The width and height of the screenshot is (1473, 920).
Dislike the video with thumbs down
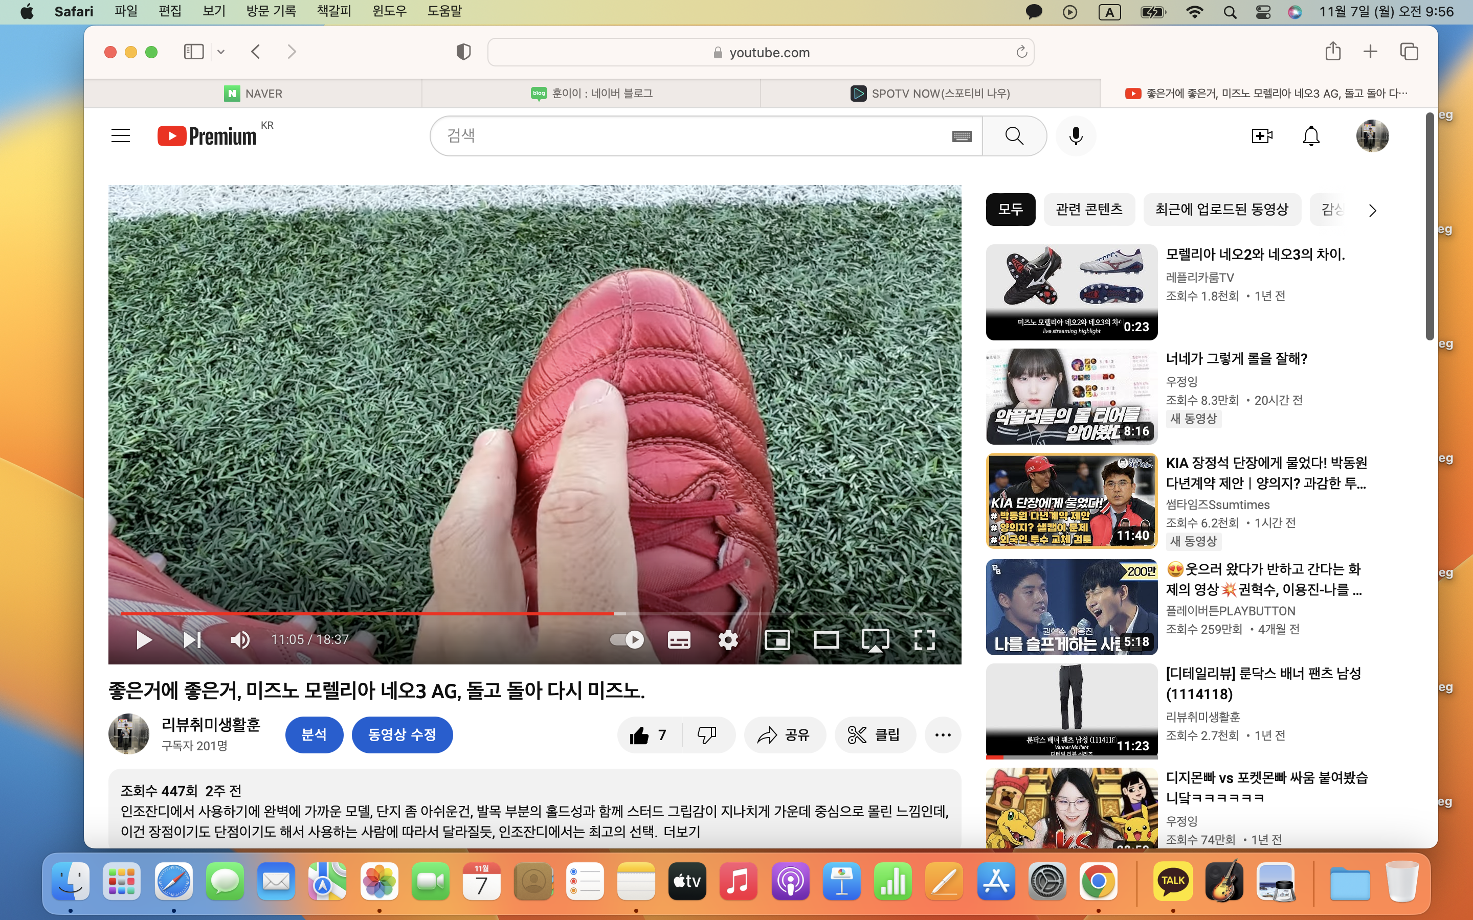(x=707, y=735)
